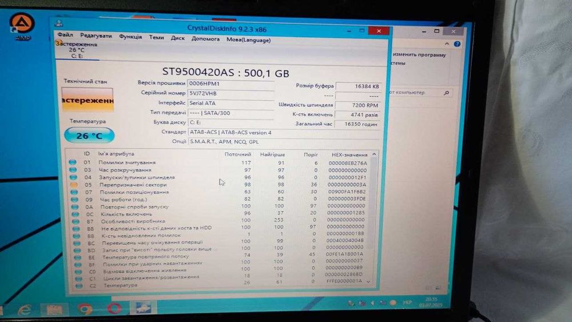Screen dimensions: 572x322
Task: Click status icon for Час роботи (год.) row
Action: point(74,200)
